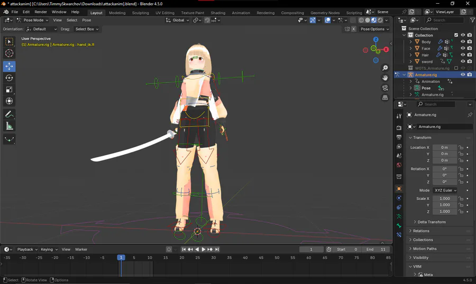Open the Physics properties tab
Image resolution: width=476 pixels, height=284 pixels.
(399, 198)
